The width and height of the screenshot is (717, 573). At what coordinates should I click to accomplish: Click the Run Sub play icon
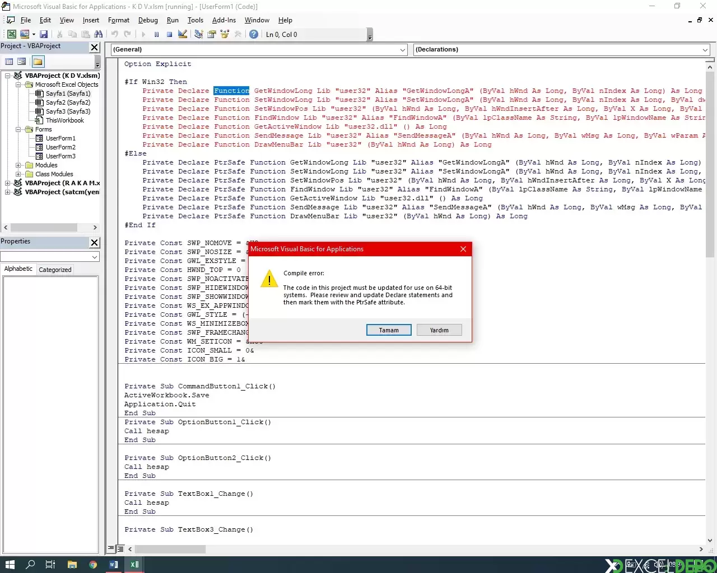click(x=143, y=34)
